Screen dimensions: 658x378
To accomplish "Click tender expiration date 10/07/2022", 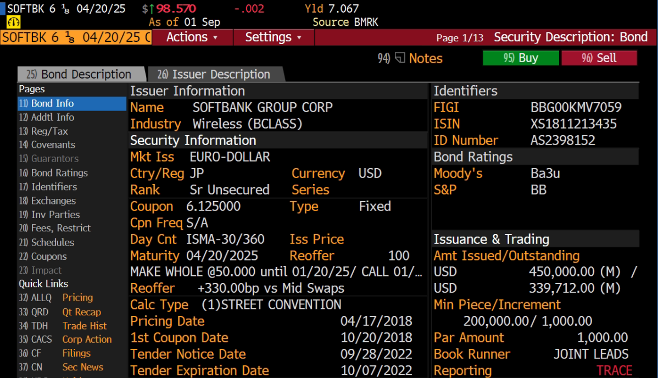I will pyautogui.click(x=376, y=370).
